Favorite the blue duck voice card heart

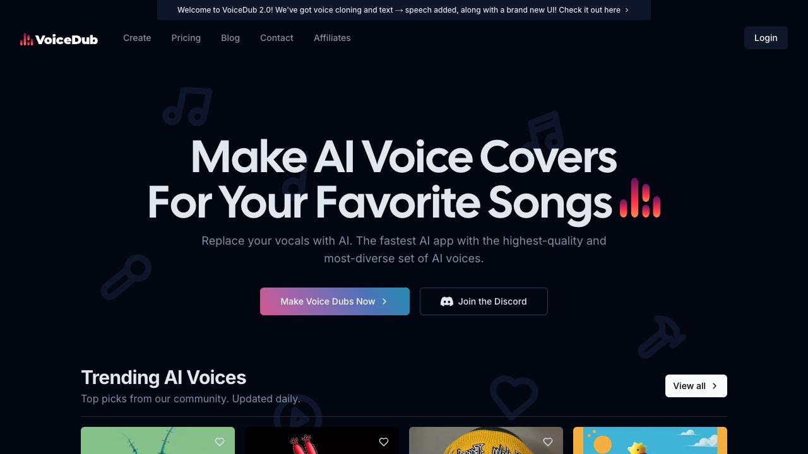(712, 442)
